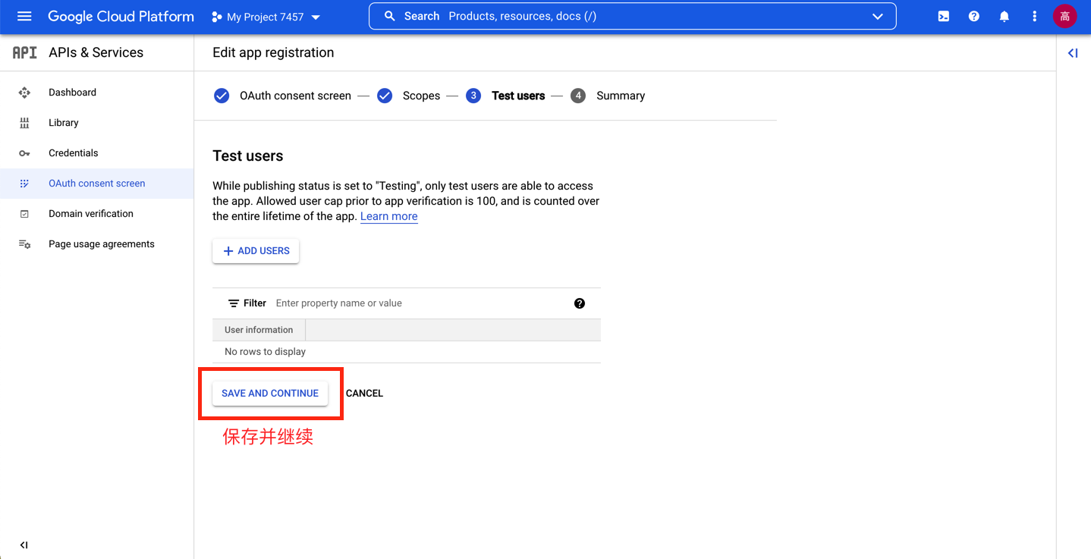Open the hamburger navigation menu
The image size is (1091, 559).
click(24, 16)
